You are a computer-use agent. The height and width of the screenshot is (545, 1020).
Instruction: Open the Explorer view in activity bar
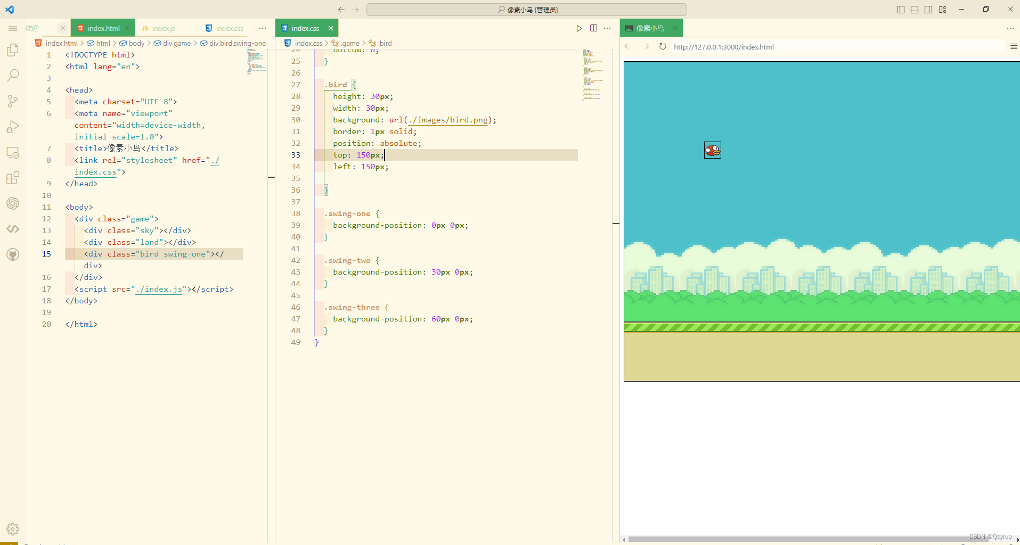13,49
